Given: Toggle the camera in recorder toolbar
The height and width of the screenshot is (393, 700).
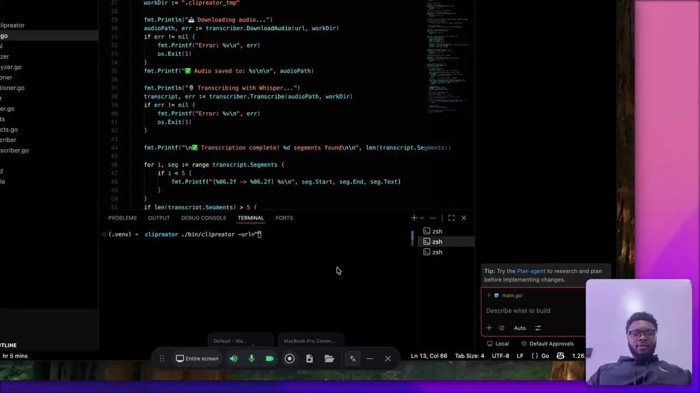Looking at the screenshot, I should pos(269,359).
